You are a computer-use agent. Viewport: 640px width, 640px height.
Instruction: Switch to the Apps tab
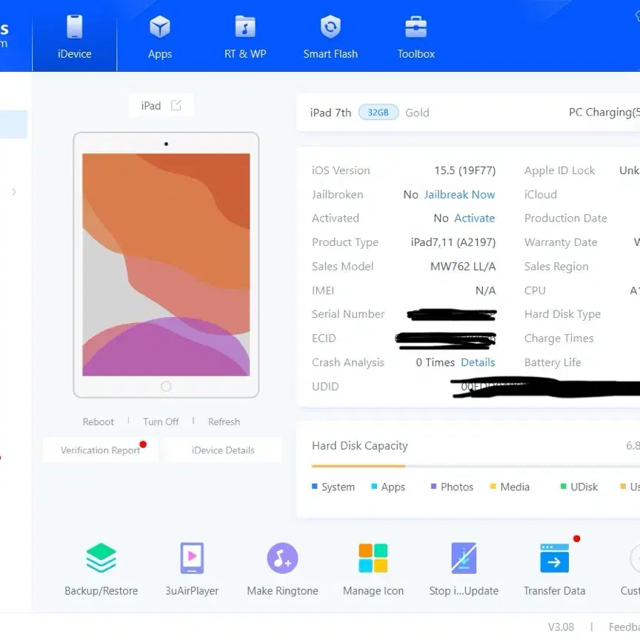click(159, 37)
